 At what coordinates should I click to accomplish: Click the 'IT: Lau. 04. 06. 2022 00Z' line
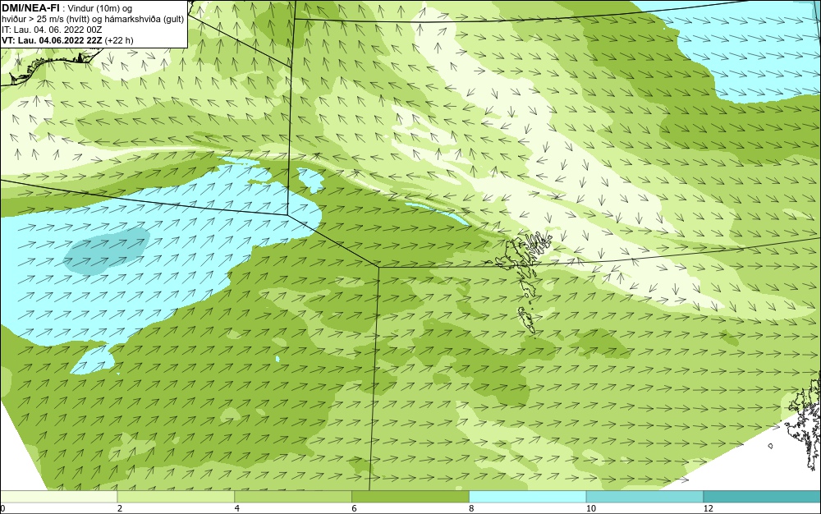click(52, 30)
